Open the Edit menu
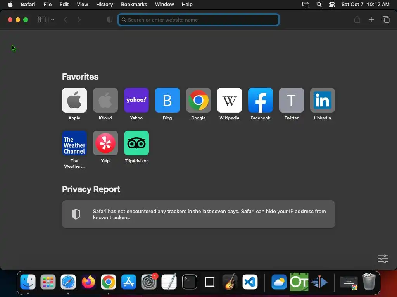This screenshot has height=297, width=397. (64, 4)
